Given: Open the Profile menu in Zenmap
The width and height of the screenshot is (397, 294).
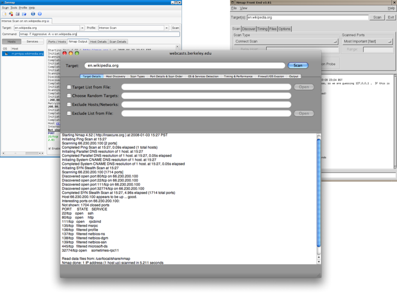Looking at the screenshot, I should click(x=23, y=8).
